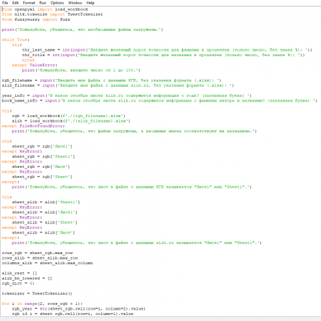Image resolution: width=321 pixels, height=321 pixels.
Task: Click the 'tokenizer = TweetTokenizer()' line
Action: (x=37, y=294)
